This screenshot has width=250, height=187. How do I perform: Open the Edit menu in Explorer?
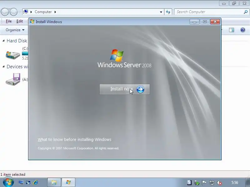click(20, 21)
